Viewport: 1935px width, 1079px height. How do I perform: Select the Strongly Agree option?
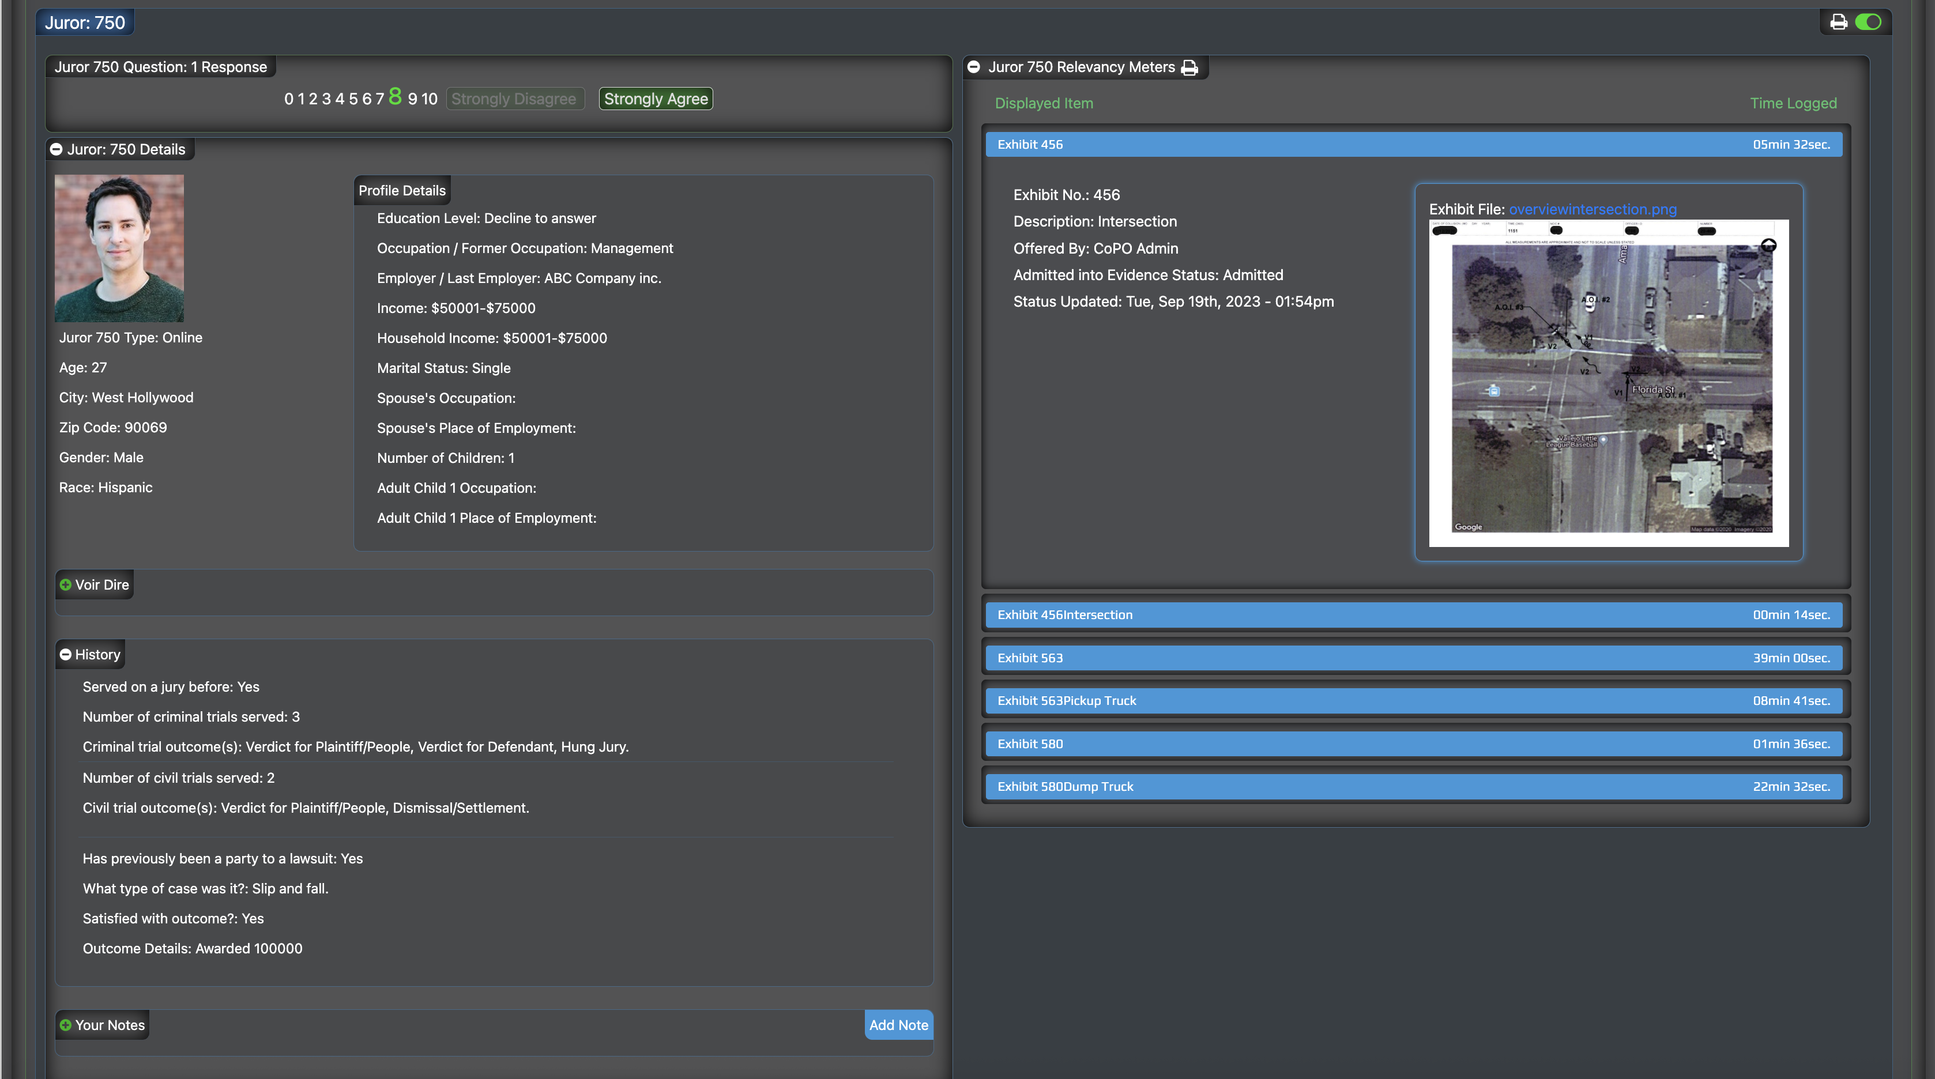click(x=655, y=99)
